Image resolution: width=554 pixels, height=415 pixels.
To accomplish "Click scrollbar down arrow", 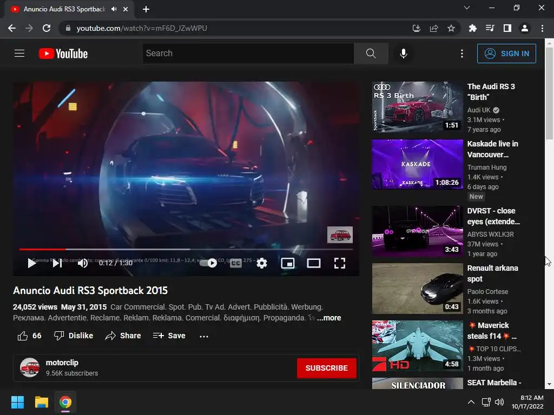I will (549, 385).
